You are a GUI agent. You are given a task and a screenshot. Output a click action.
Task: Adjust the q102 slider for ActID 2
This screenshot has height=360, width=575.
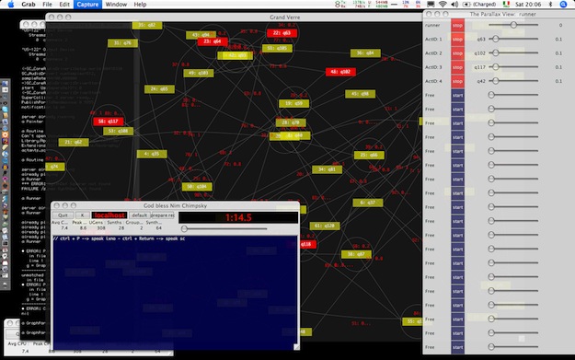pos(513,52)
